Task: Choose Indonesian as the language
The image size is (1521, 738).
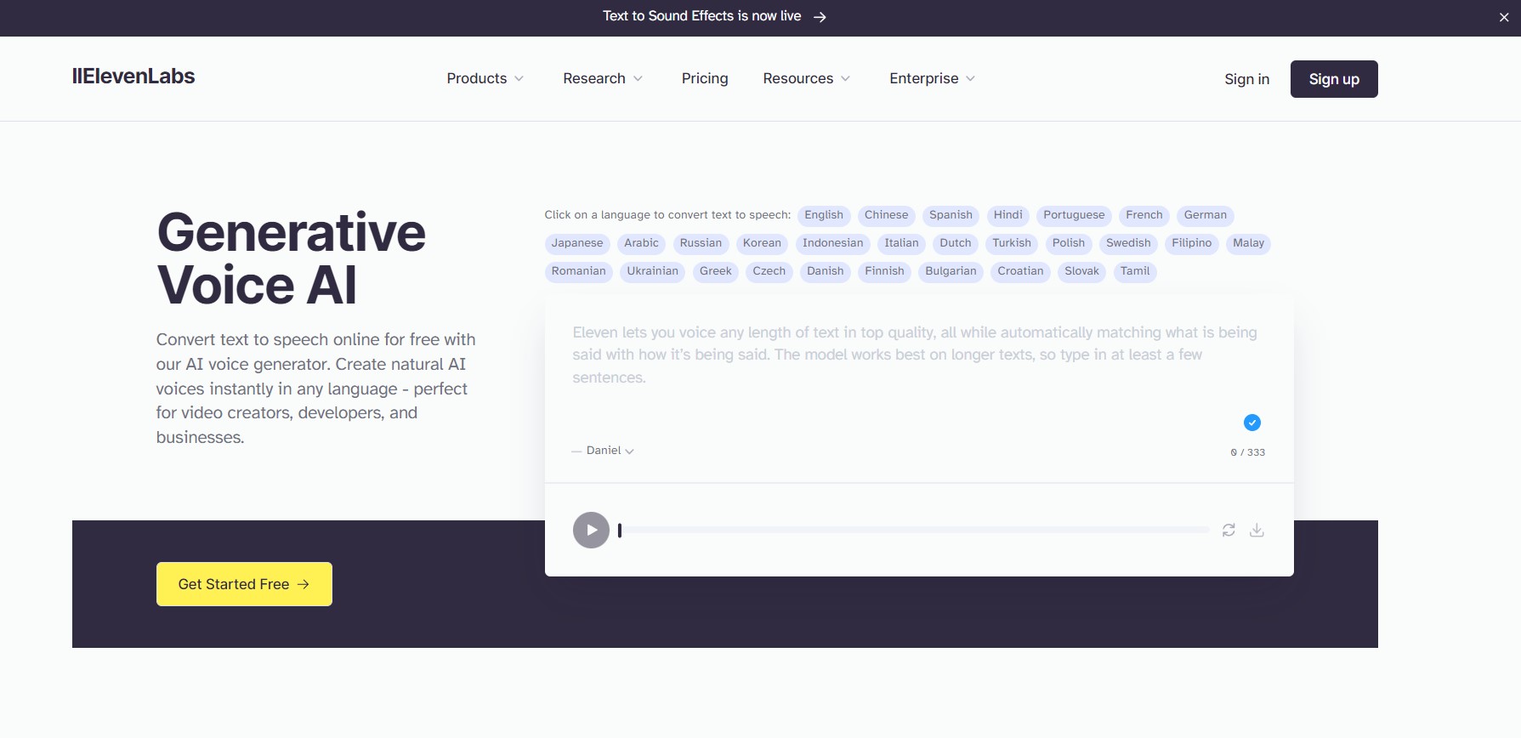Action: pyautogui.click(x=833, y=243)
